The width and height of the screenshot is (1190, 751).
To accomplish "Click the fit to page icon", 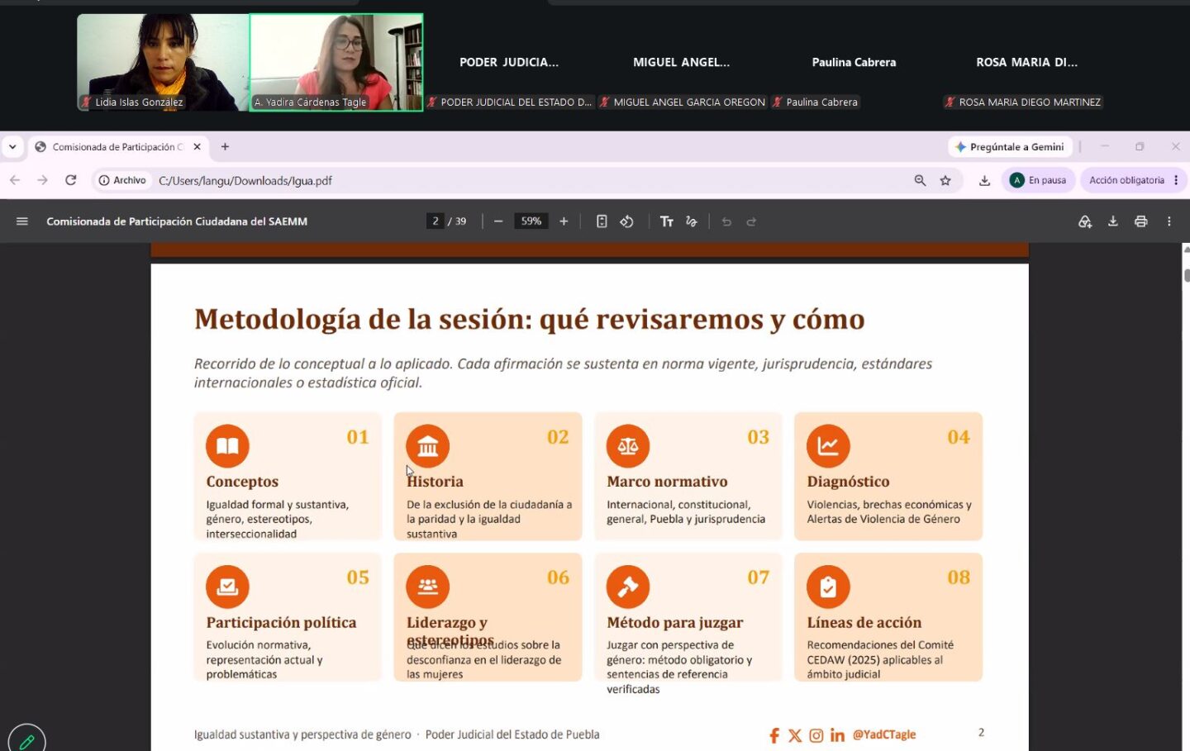I will tap(602, 221).
